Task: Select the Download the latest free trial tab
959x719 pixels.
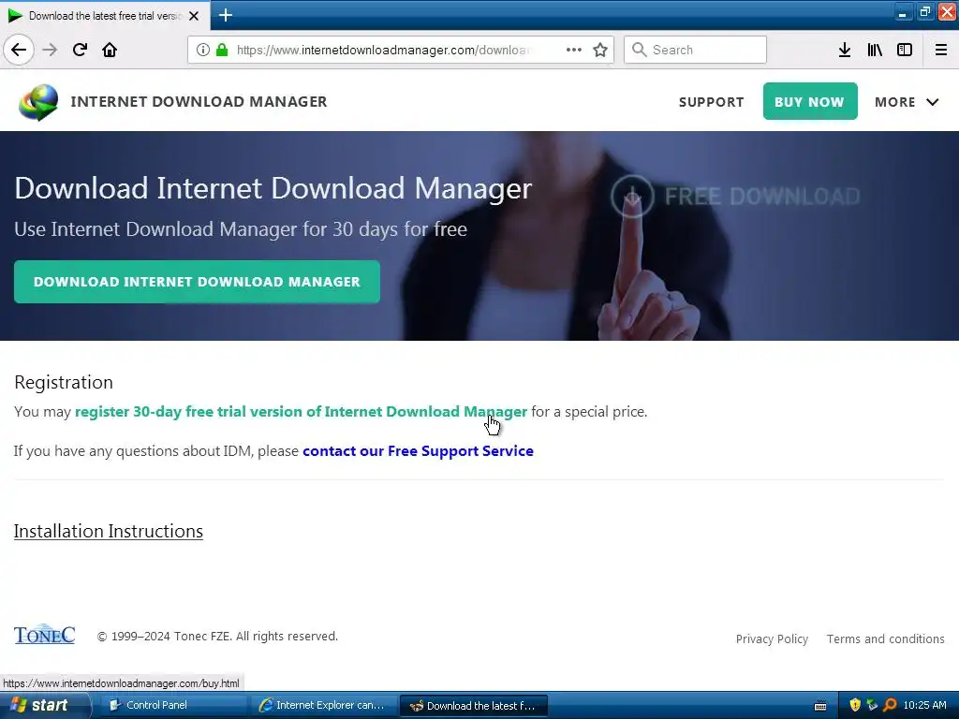Action: pyautogui.click(x=105, y=16)
